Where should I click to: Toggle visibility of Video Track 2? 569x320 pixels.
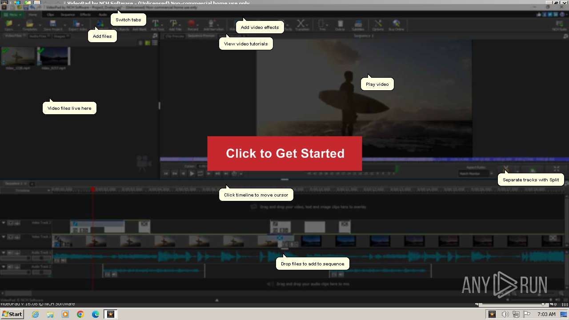(11, 223)
